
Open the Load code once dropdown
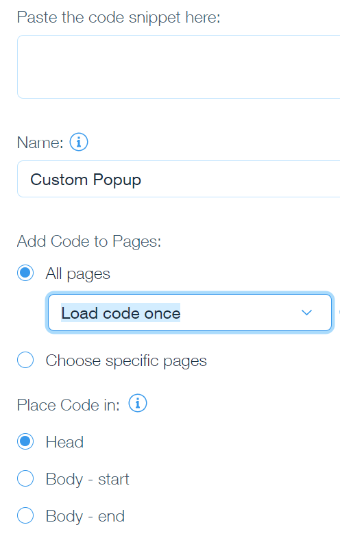190,313
